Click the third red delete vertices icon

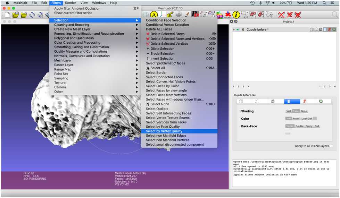298,15
